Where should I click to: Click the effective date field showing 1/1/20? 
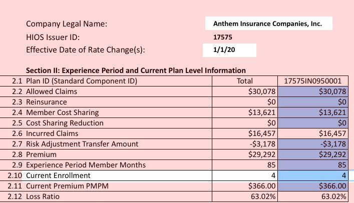[x=230, y=50]
